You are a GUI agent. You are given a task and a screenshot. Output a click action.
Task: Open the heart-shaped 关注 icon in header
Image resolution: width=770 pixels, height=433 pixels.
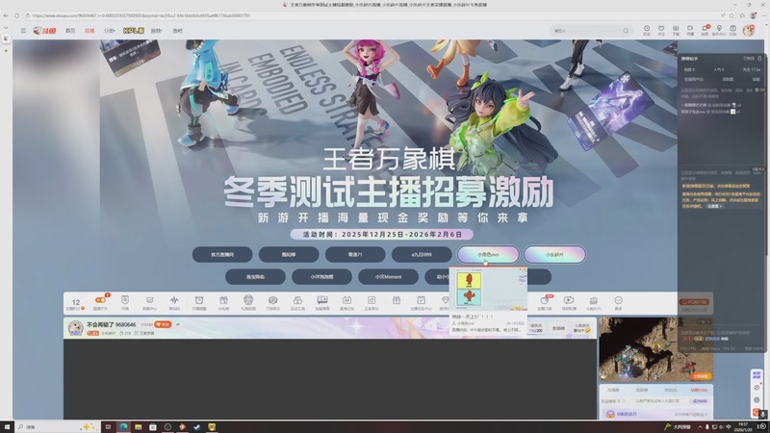pos(661,31)
